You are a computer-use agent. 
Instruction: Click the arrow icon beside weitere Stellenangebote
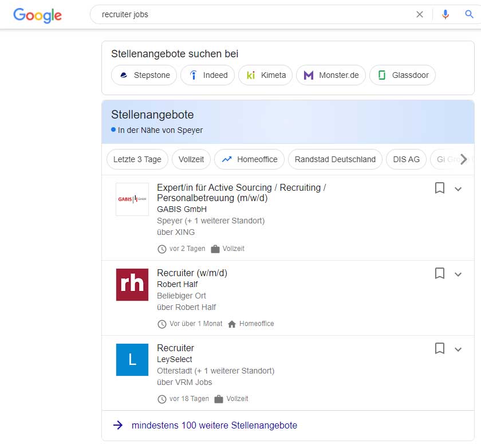click(118, 425)
